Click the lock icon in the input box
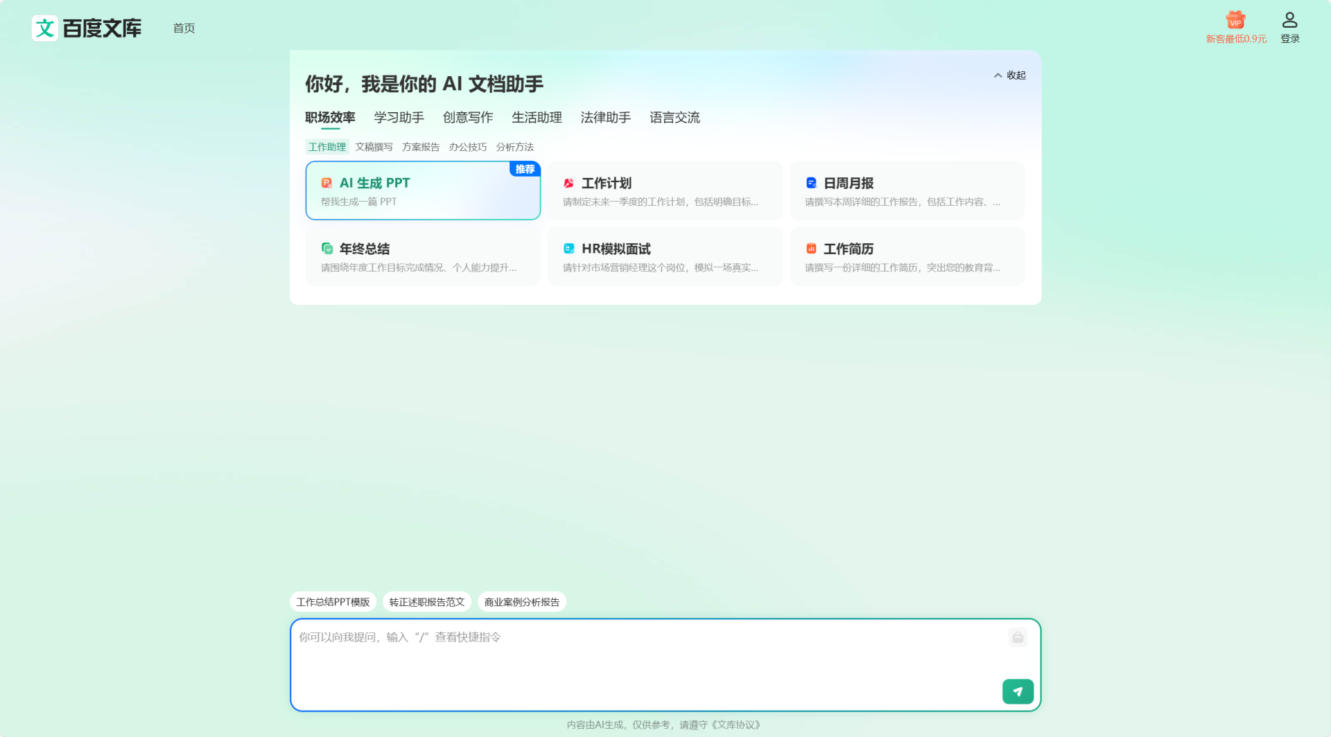This screenshot has height=737, width=1331. (1017, 637)
